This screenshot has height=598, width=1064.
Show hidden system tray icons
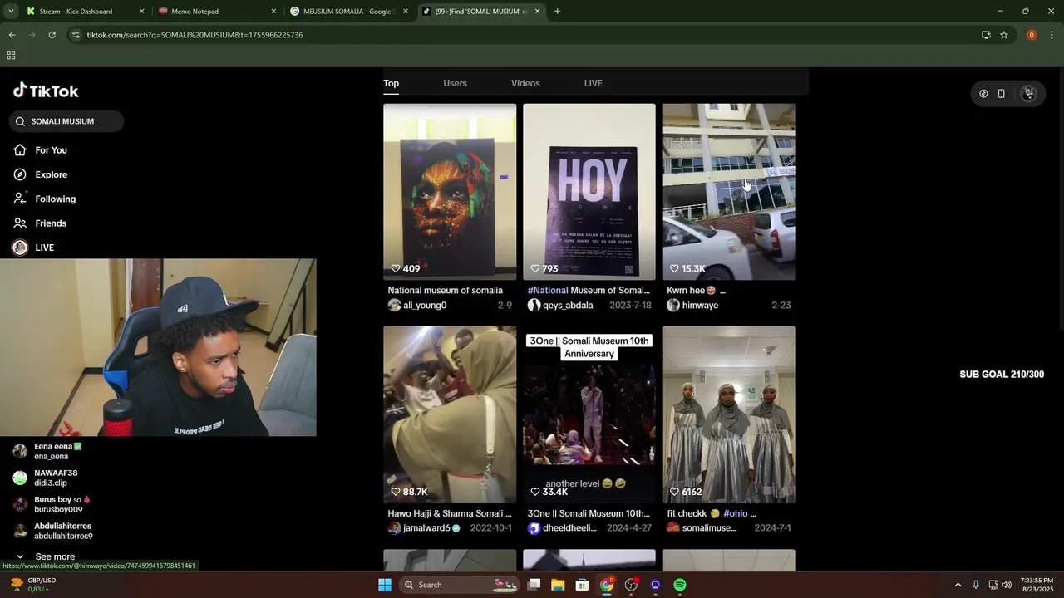pos(958,585)
